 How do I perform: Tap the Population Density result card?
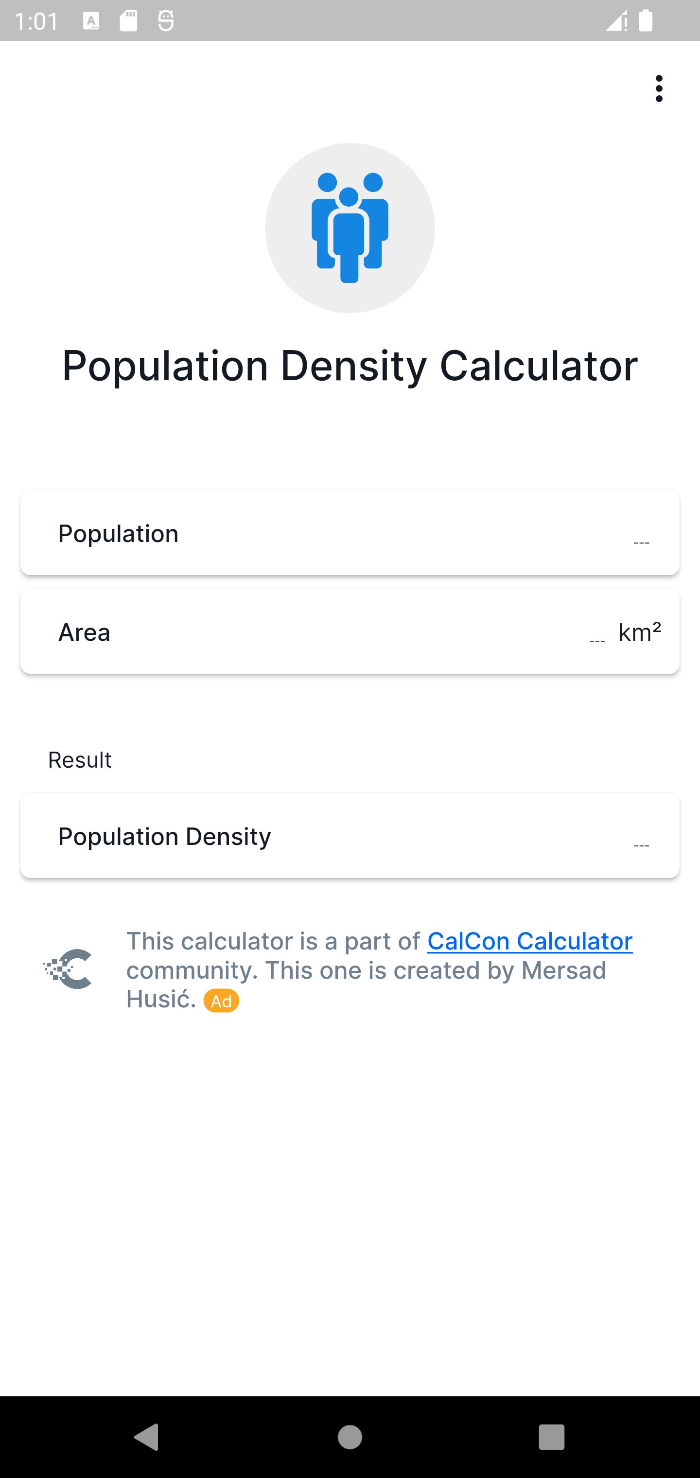350,836
